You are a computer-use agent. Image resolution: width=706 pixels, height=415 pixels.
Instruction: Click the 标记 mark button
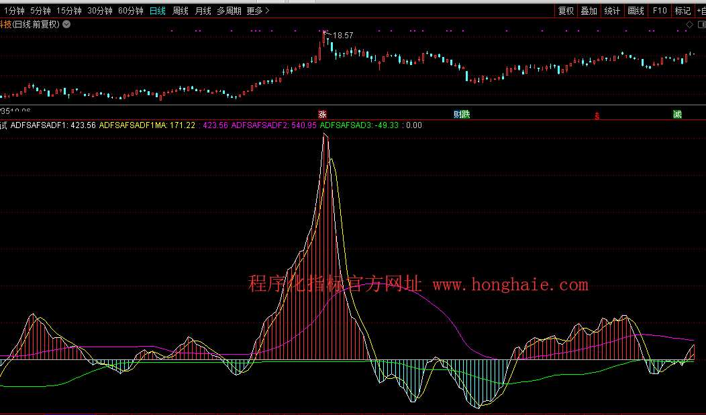coord(683,11)
